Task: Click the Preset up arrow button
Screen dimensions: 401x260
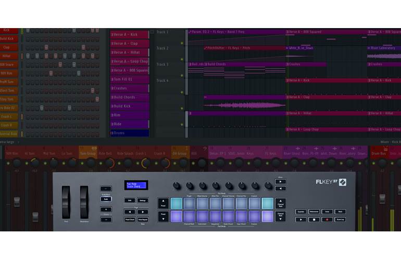Action: (163, 203)
